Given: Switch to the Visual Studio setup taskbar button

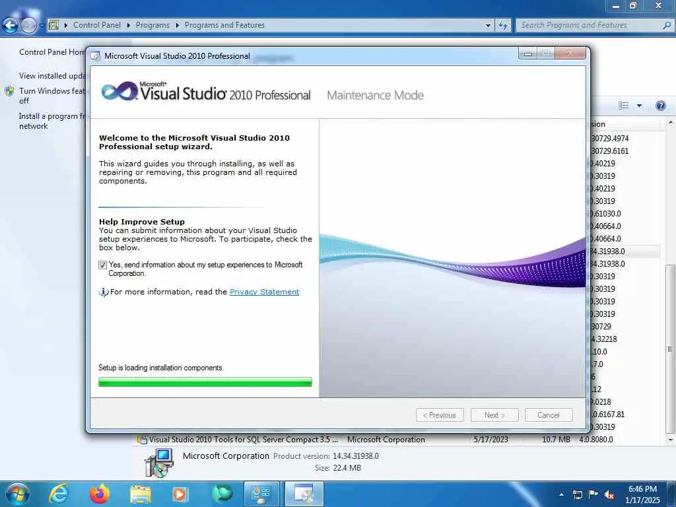Looking at the screenshot, I should [304, 494].
